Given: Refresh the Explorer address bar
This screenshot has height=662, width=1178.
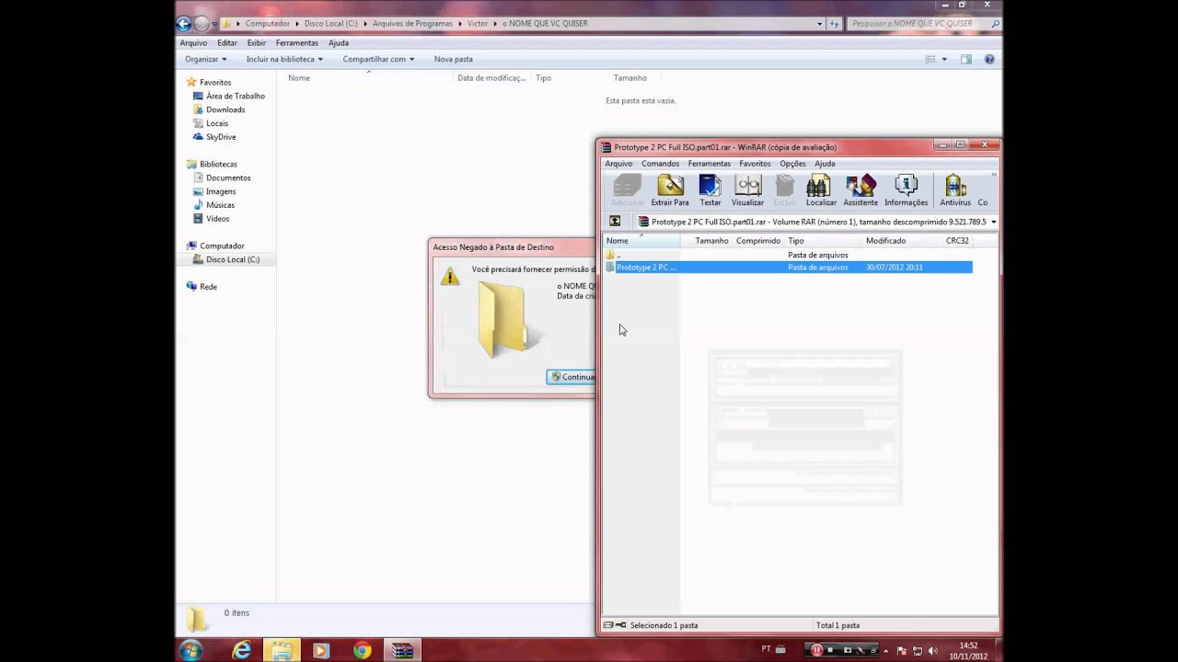Looking at the screenshot, I should click(x=834, y=24).
